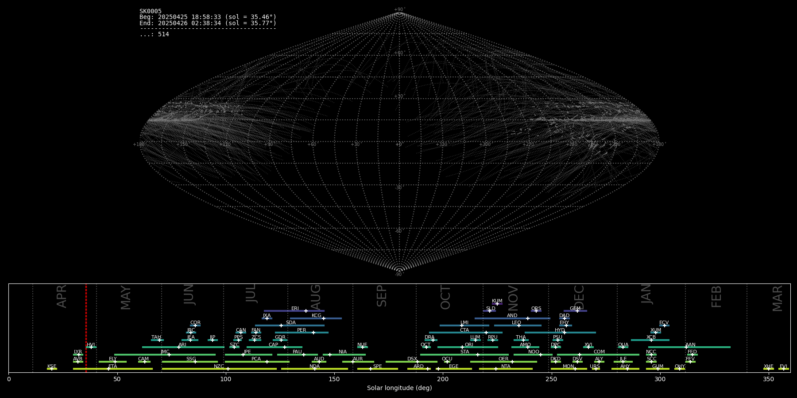The image size is (797, 398).
Task: Click the AAN shower label
Action: click(690, 345)
